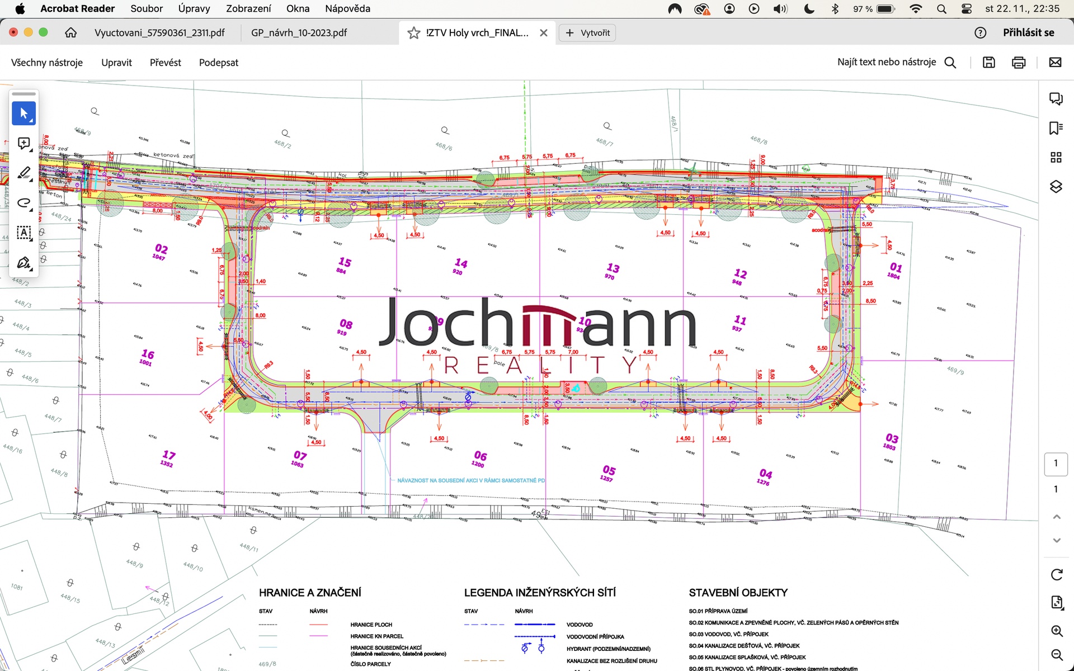Share the file by email
Image resolution: width=1074 pixels, height=671 pixels.
1055,63
